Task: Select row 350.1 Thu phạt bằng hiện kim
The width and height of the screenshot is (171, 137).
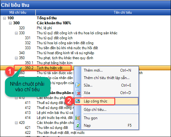Action: [x=85, y=63]
